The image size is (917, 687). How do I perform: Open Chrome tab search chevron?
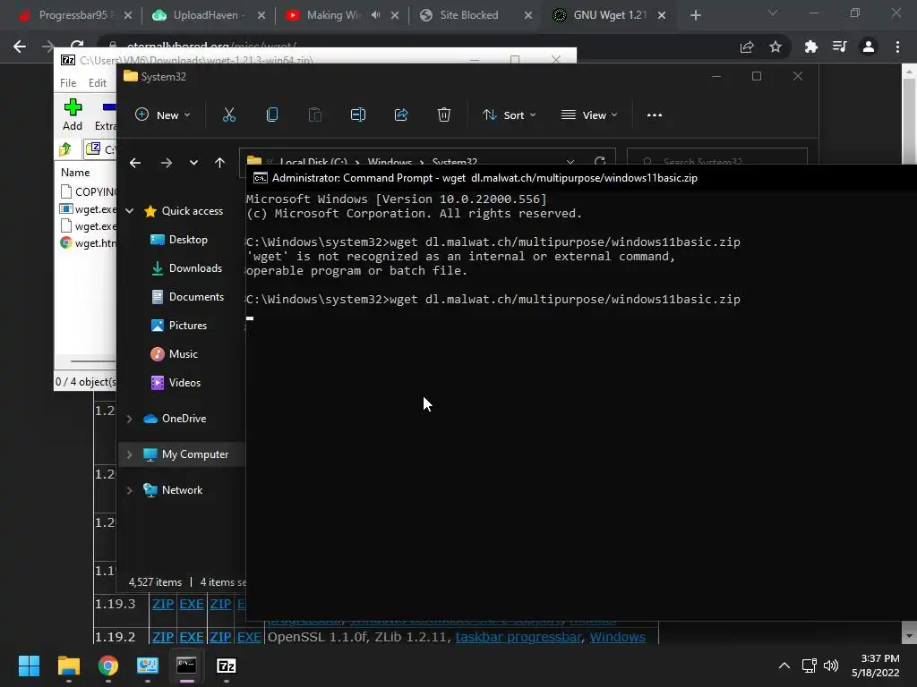tap(773, 13)
